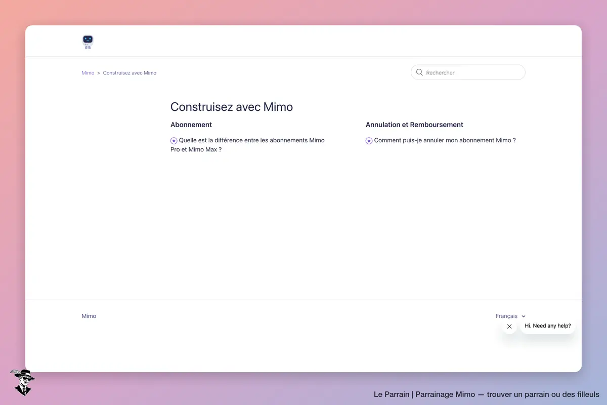Screen dimensions: 607x405
Task: Click star icon beside Mimo Pro question
Action: [x=174, y=141]
